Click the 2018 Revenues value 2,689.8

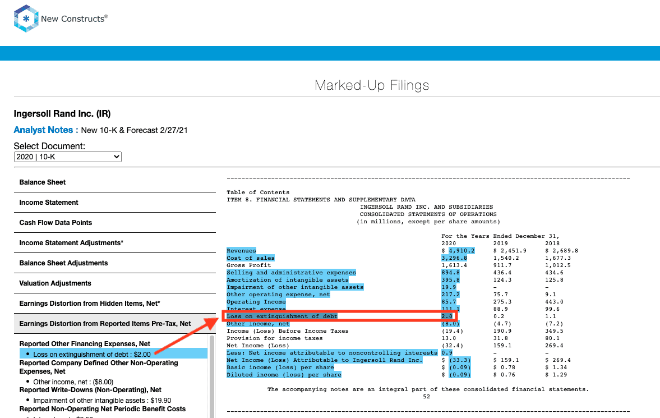[x=565, y=251]
